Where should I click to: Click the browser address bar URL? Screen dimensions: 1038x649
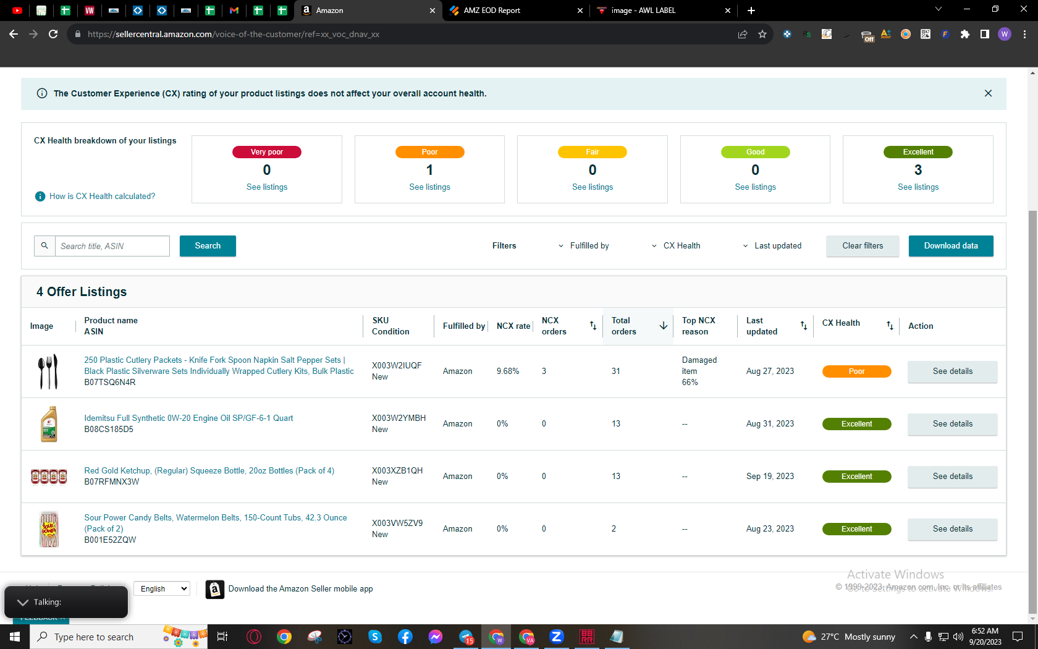(x=234, y=34)
